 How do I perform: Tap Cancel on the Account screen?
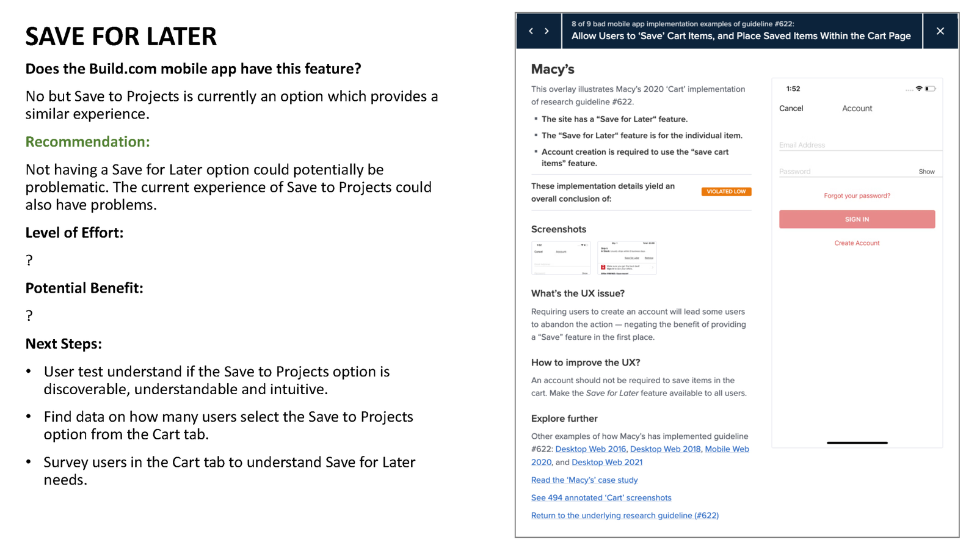(x=791, y=109)
